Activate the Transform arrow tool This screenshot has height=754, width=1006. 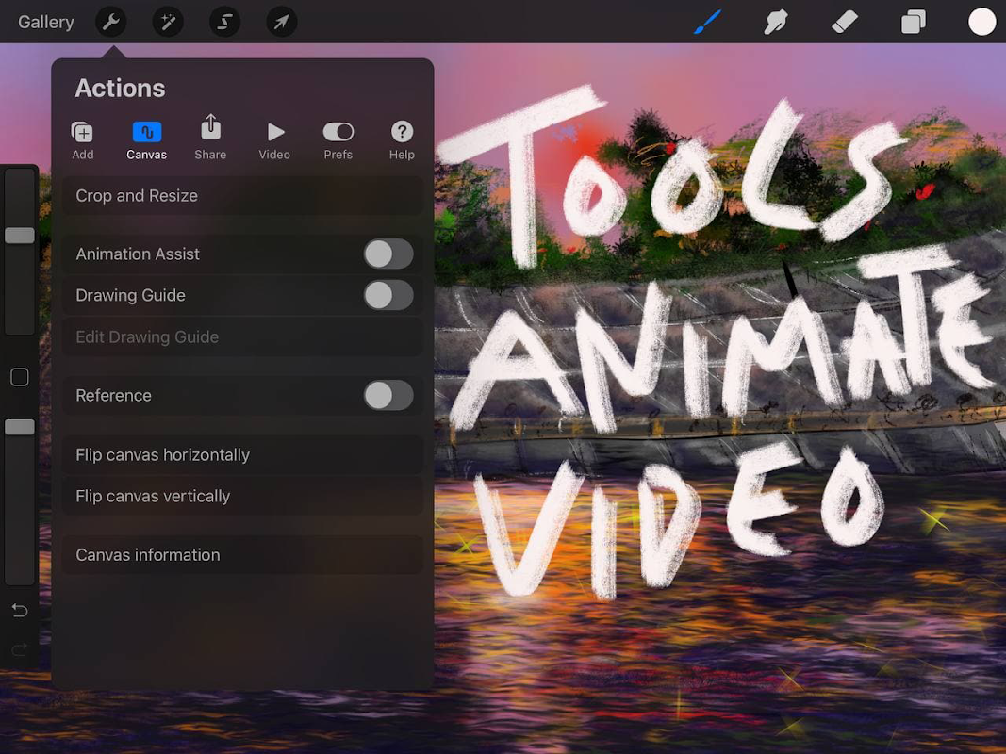pyautogui.click(x=281, y=22)
